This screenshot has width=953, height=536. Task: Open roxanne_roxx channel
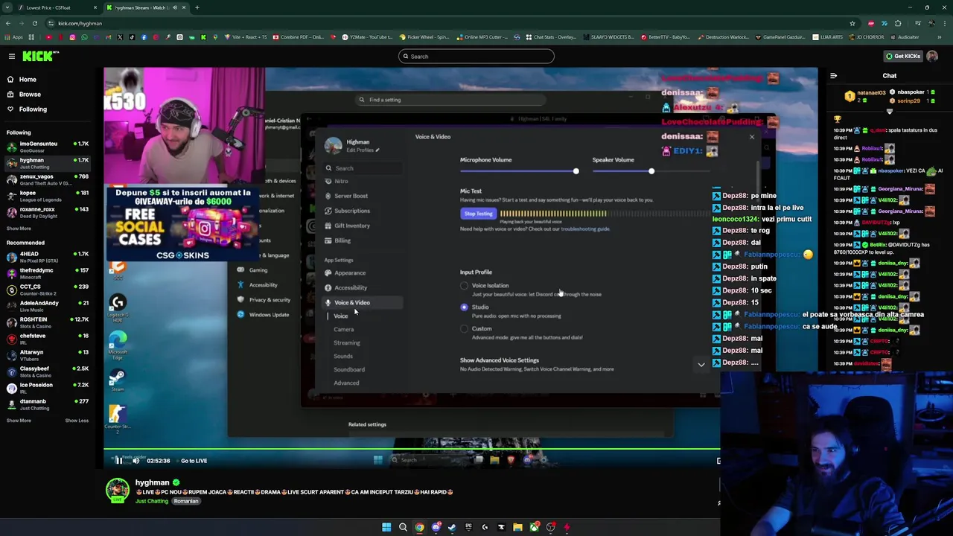(48, 212)
